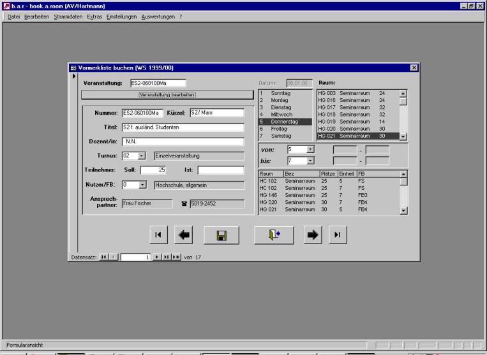This screenshot has width=487, height=355.
Task: Click Veranstaltung bearbeiten button
Action: point(167,95)
